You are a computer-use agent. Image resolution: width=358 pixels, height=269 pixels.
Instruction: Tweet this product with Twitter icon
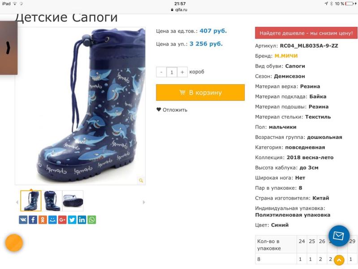[72, 220]
